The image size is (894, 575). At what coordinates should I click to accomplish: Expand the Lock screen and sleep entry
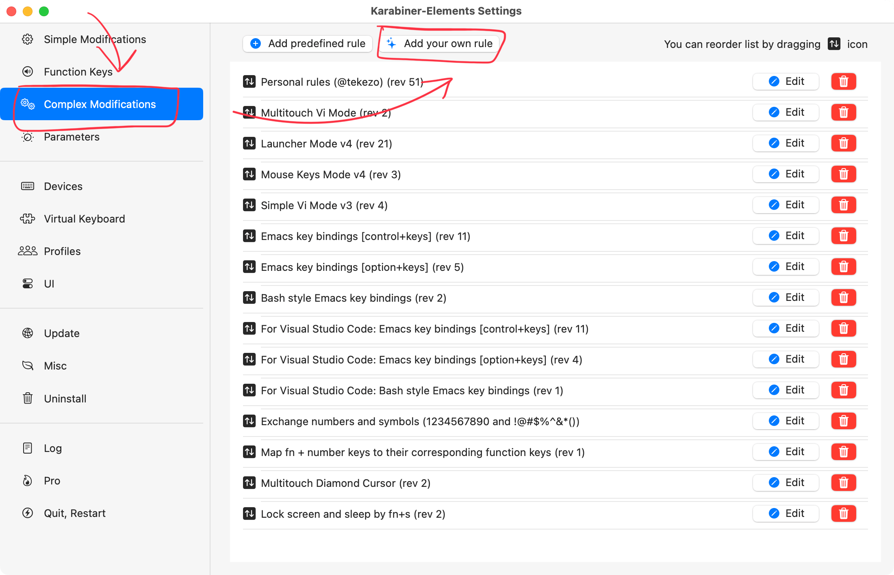(x=250, y=514)
